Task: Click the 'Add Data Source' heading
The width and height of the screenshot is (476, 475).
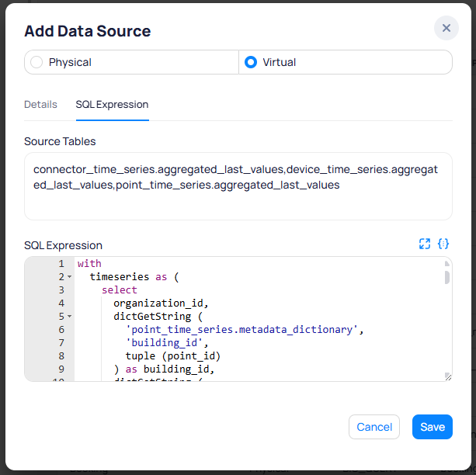Action: 88,31
